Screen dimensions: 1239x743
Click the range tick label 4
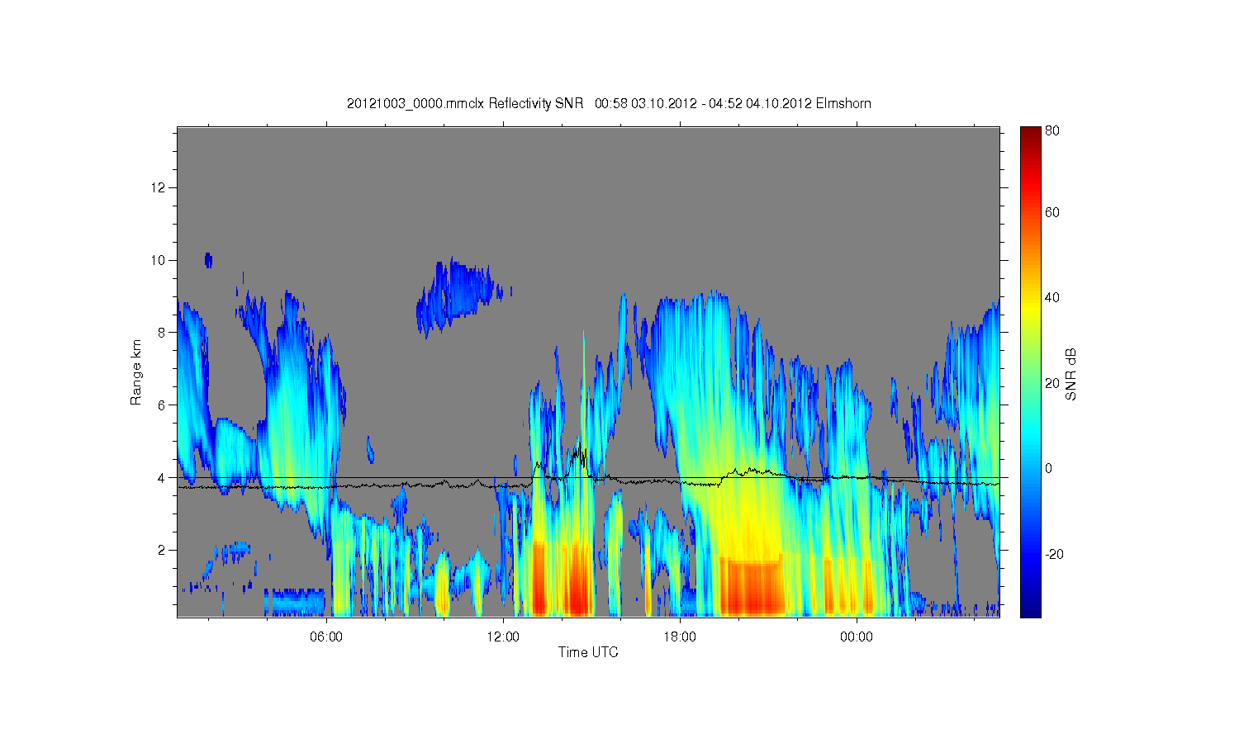tap(163, 478)
